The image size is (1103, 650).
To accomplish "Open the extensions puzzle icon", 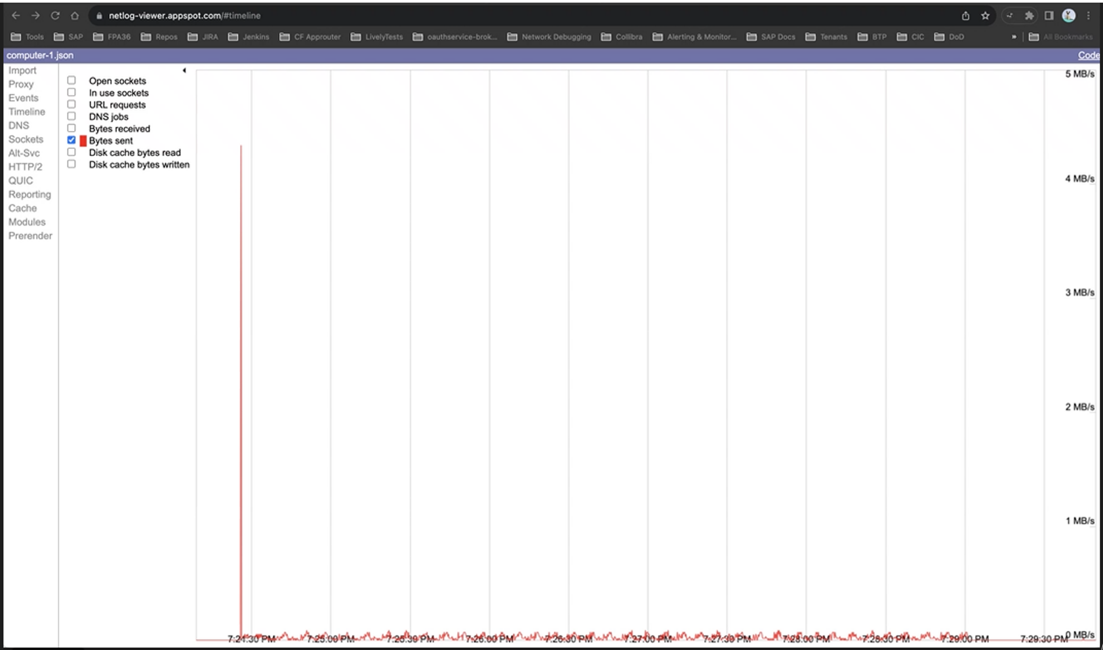I will tap(1029, 16).
